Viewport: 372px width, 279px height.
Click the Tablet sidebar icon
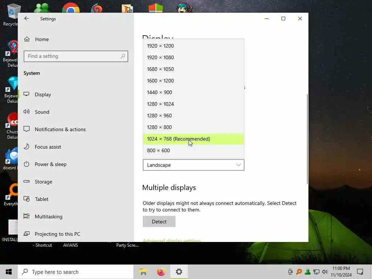pos(27,199)
